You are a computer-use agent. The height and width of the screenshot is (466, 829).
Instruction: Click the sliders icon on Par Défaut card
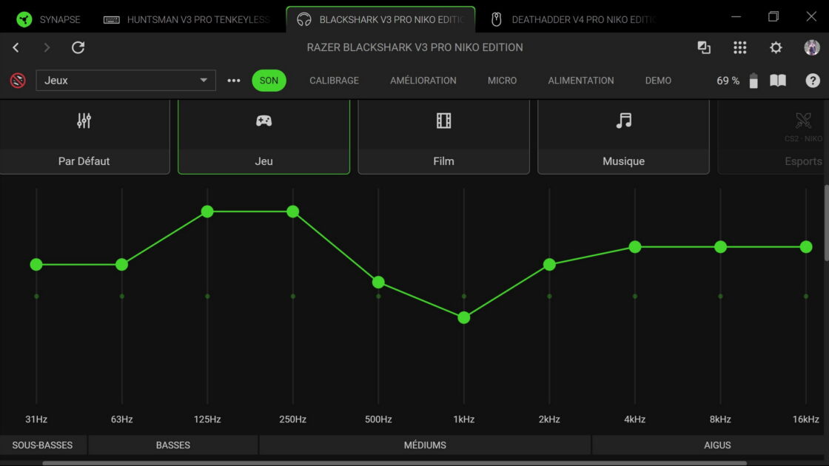84,121
